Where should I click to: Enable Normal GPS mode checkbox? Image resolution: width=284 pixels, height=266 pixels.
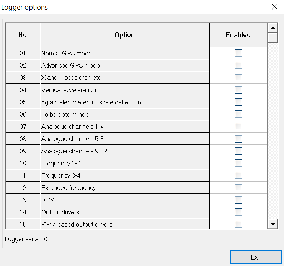tap(238, 53)
